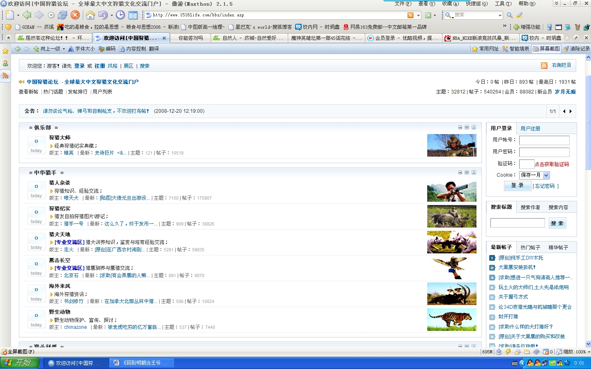Image resolution: width=591 pixels, height=369 pixels.
Task: Open the favorites star in the sidebar
Action: (x=5, y=51)
